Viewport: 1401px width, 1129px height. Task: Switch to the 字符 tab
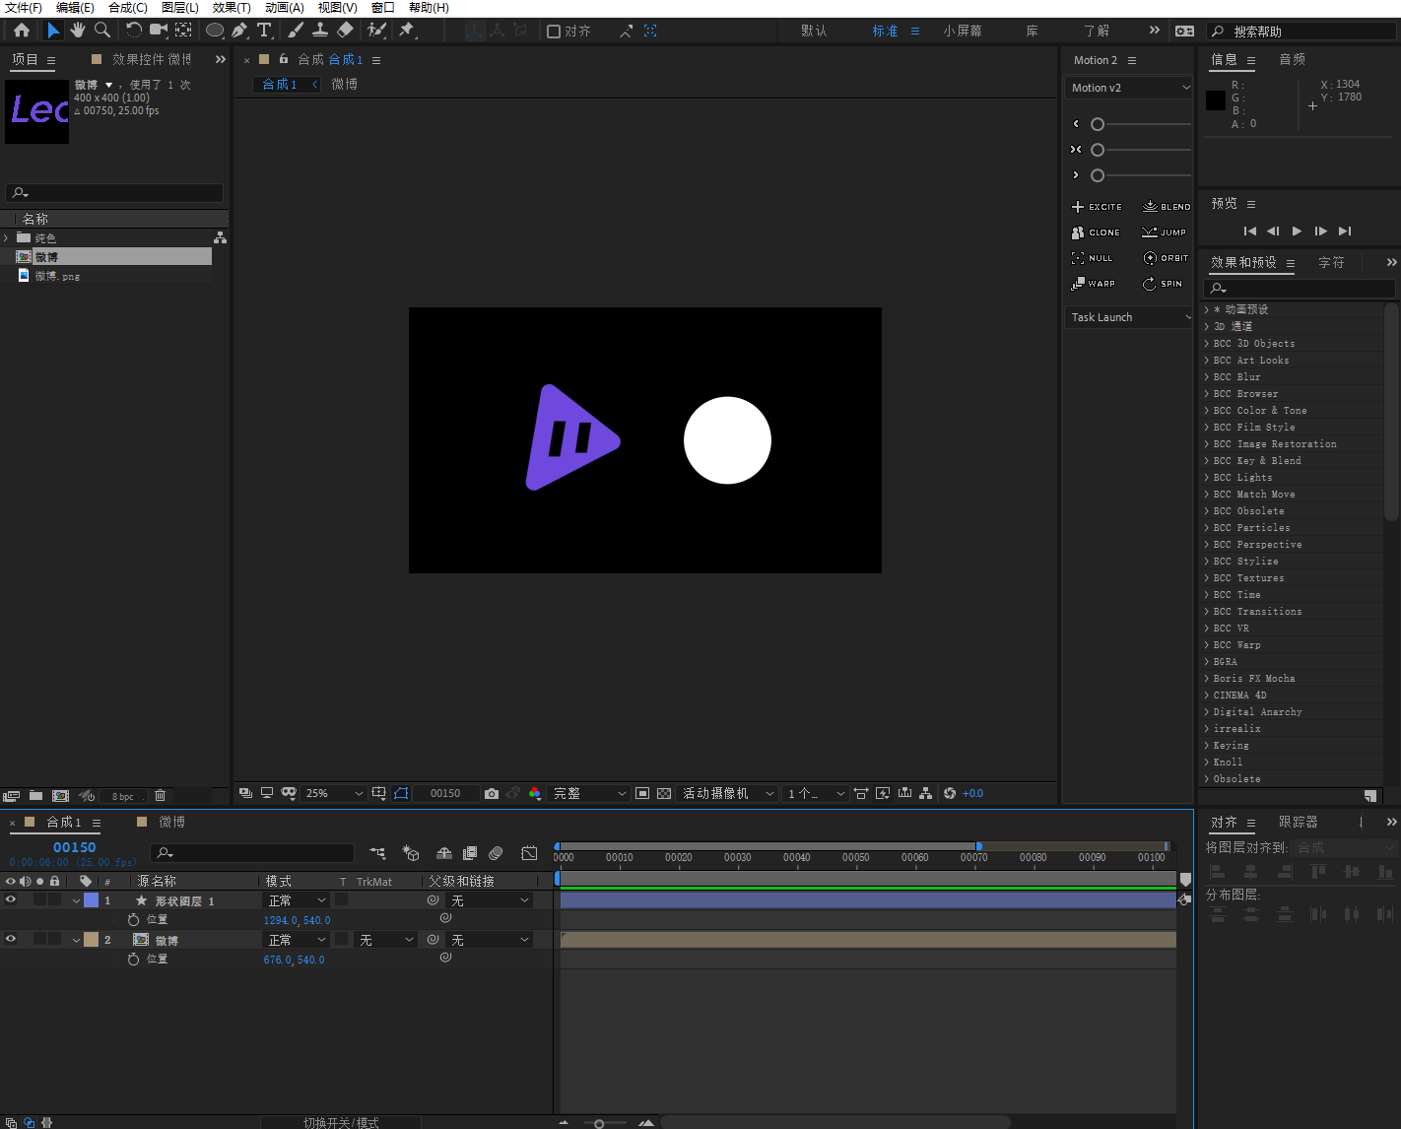[x=1332, y=263]
